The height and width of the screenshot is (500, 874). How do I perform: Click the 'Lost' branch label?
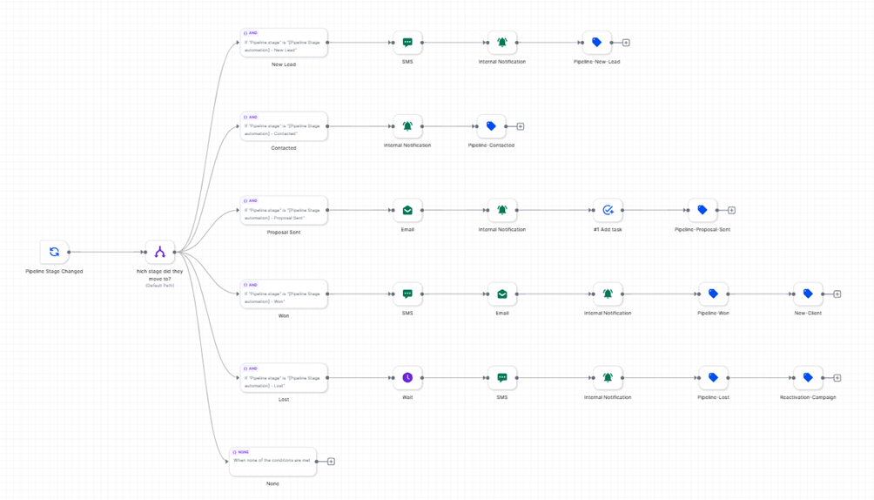point(284,400)
